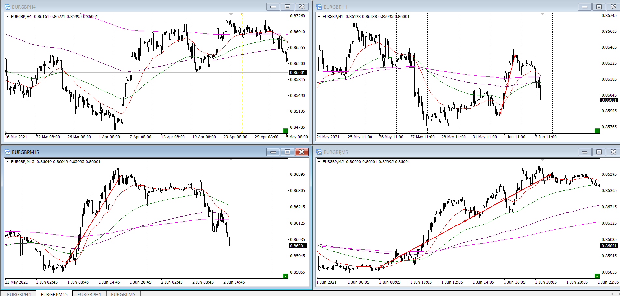Click the '2 Jun 08:45' date in the M15 chart

point(203,282)
